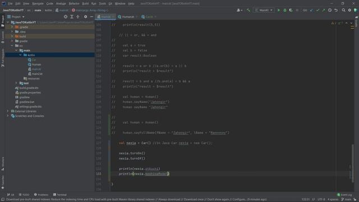Collapse the main source folder
The width and height of the screenshot is (359, 202).
click(x=16, y=50)
